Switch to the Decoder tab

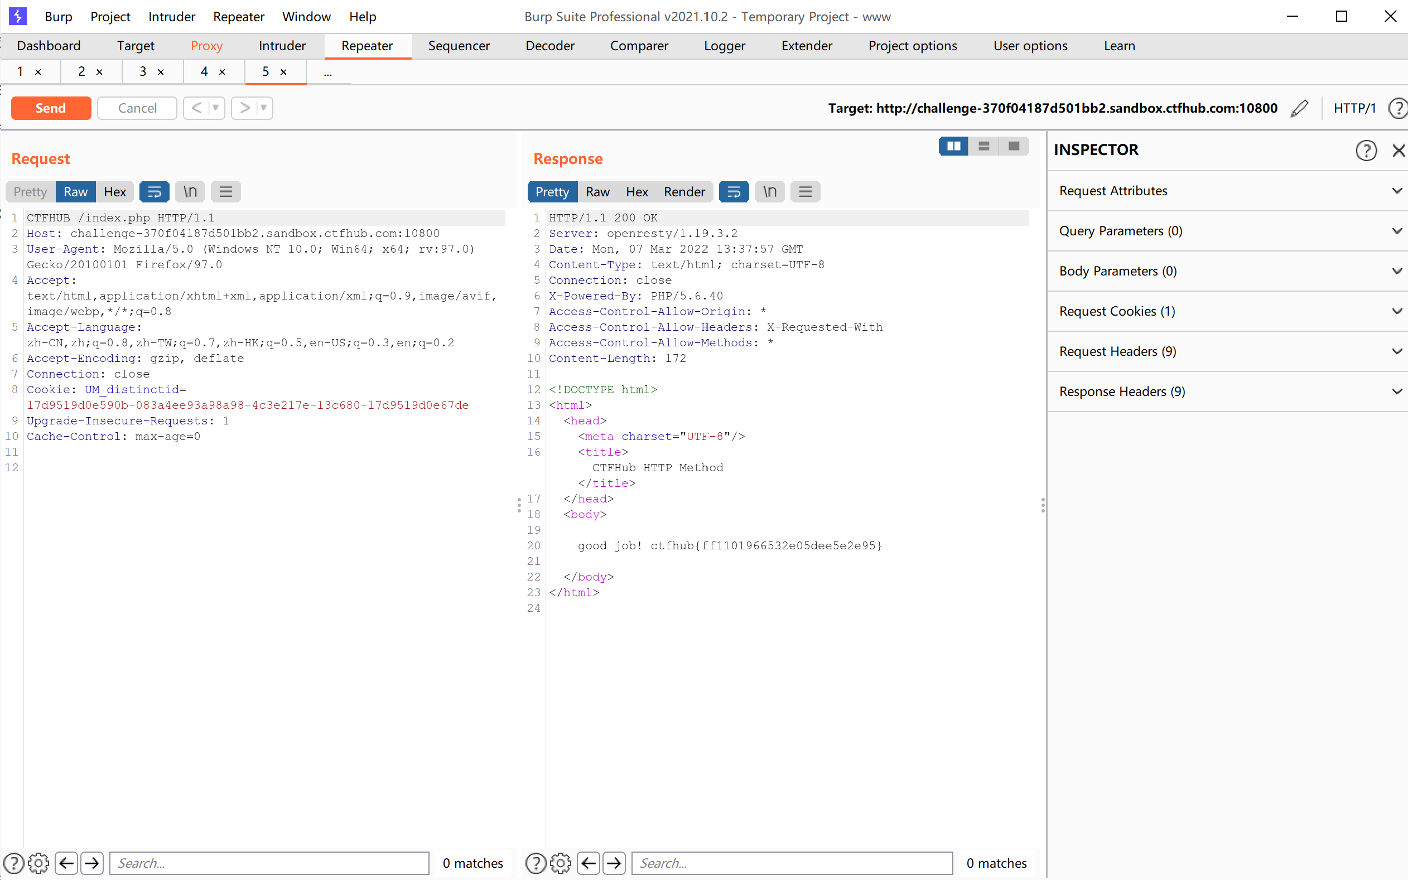tap(550, 46)
